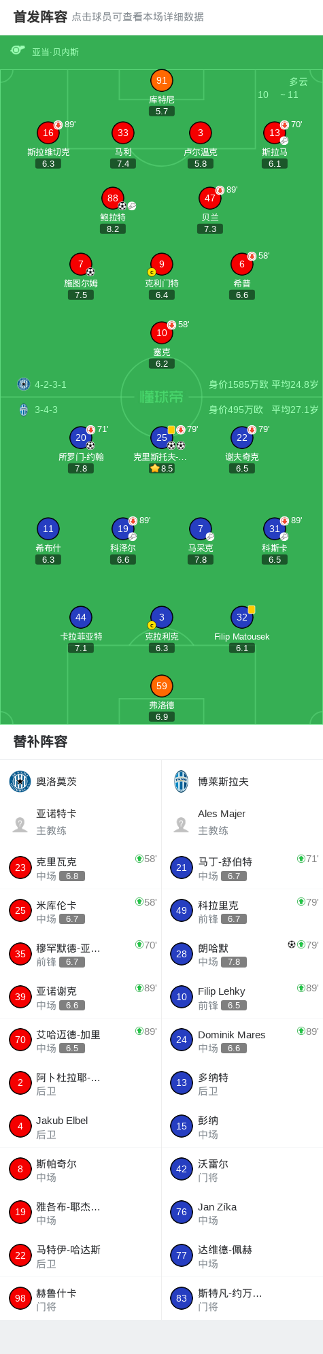Click the 博莱斯拉夫 team crest
This screenshot has height=1354, width=323.
(x=182, y=781)
